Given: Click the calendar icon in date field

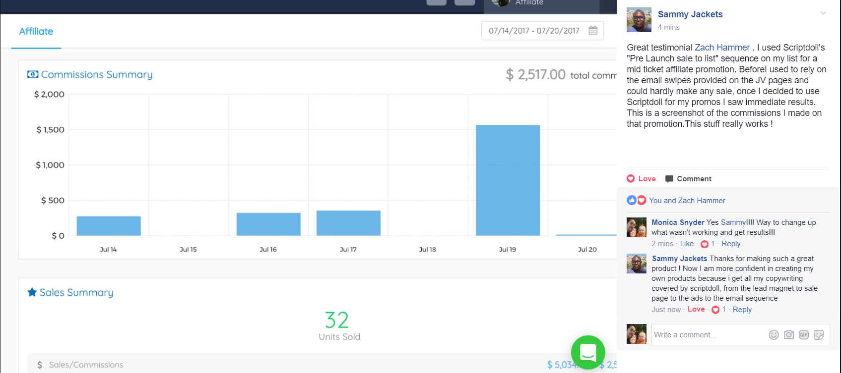Looking at the screenshot, I should coord(593,31).
